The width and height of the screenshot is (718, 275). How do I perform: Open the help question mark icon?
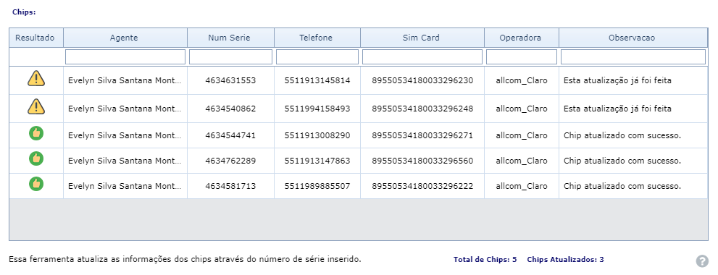coord(702,261)
